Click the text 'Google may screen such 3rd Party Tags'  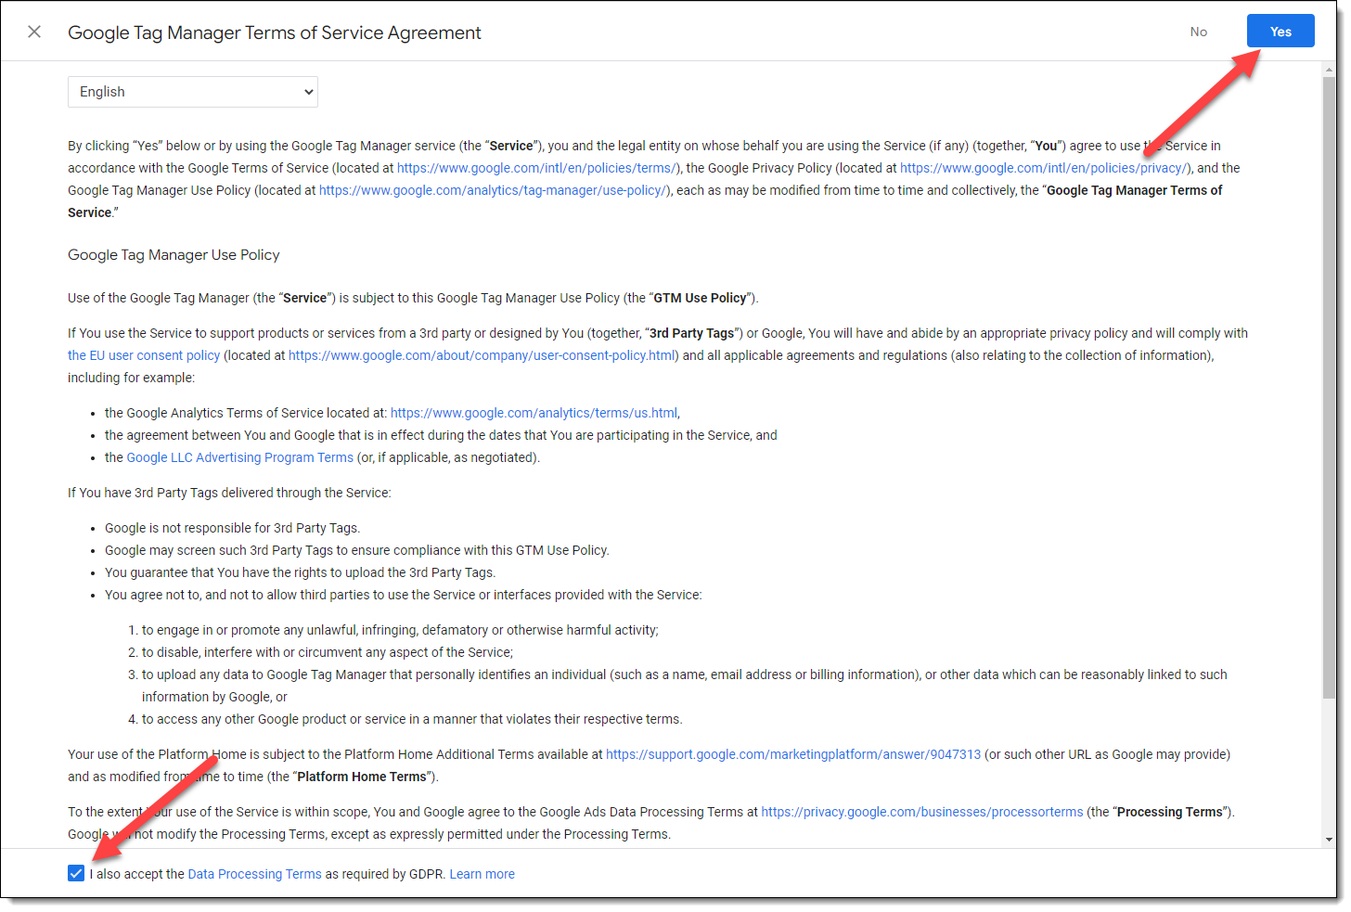(x=356, y=550)
